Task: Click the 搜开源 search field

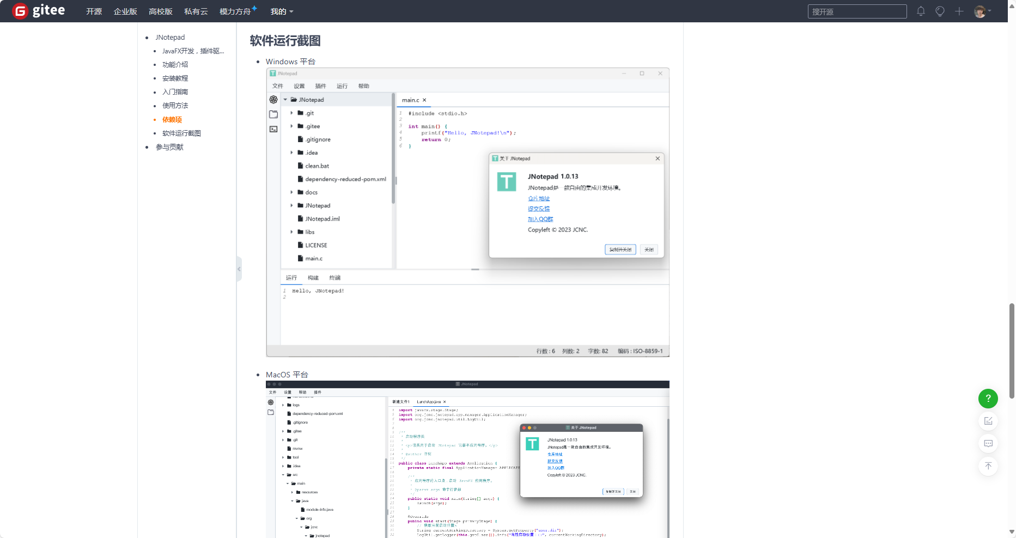Action: 856,11
